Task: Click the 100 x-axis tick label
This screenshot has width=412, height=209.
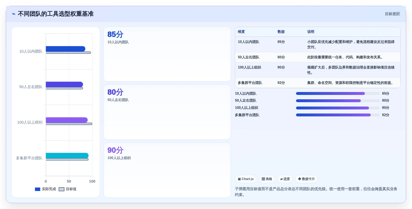Action: (92, 181)
